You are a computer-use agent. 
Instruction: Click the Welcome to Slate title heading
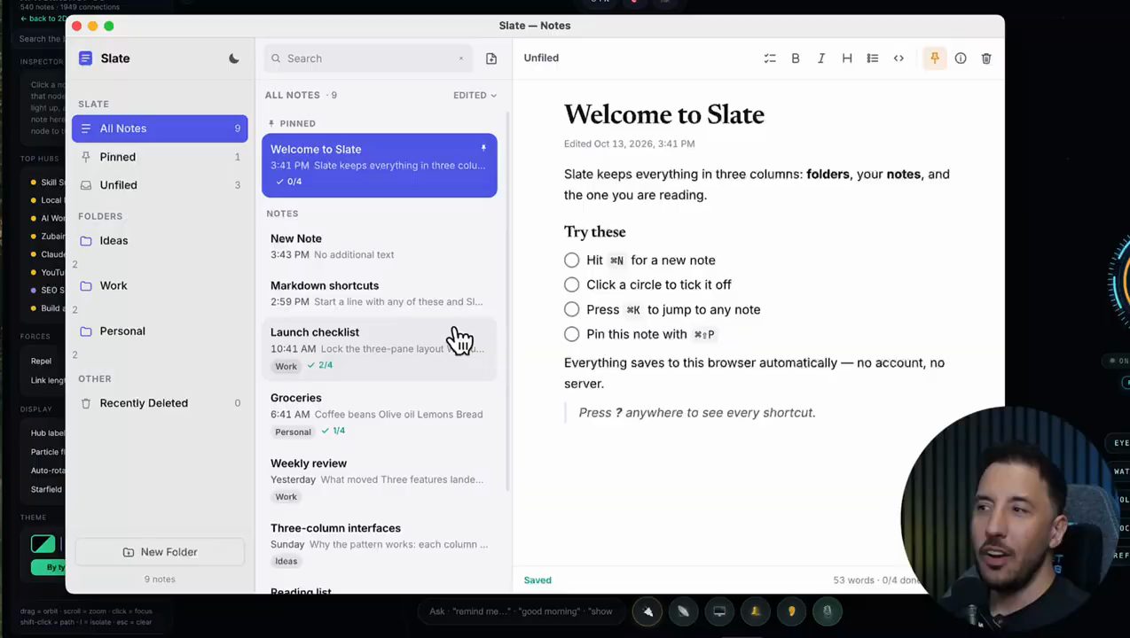click(663, 115)
